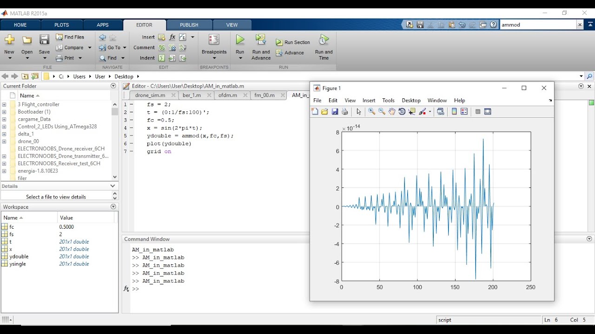Click Hide Plot Tools icon in Figure 1
595x334 pixels.
tap(477, 111)
